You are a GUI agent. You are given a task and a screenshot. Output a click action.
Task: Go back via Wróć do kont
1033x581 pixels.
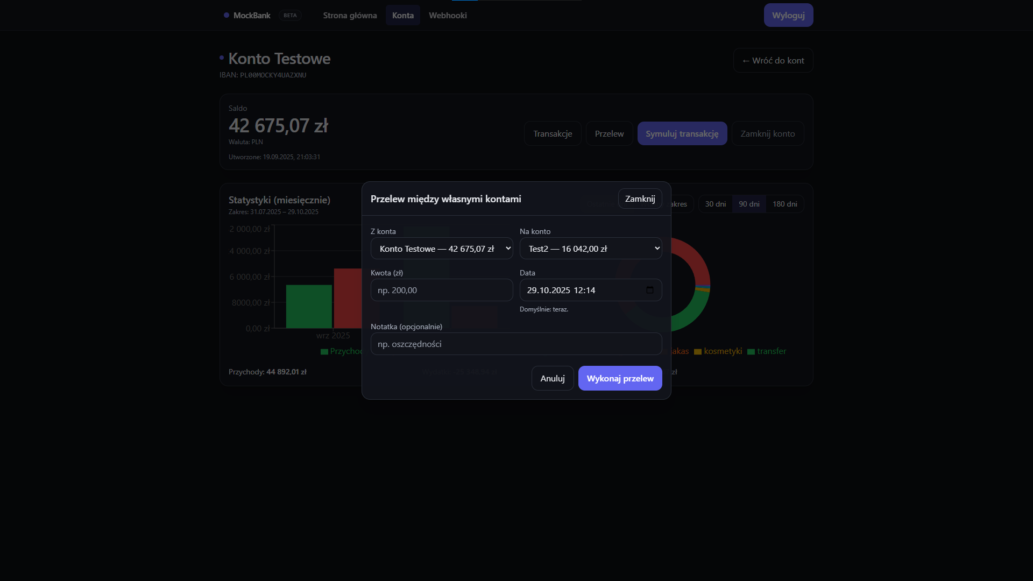tap(773, 60)
